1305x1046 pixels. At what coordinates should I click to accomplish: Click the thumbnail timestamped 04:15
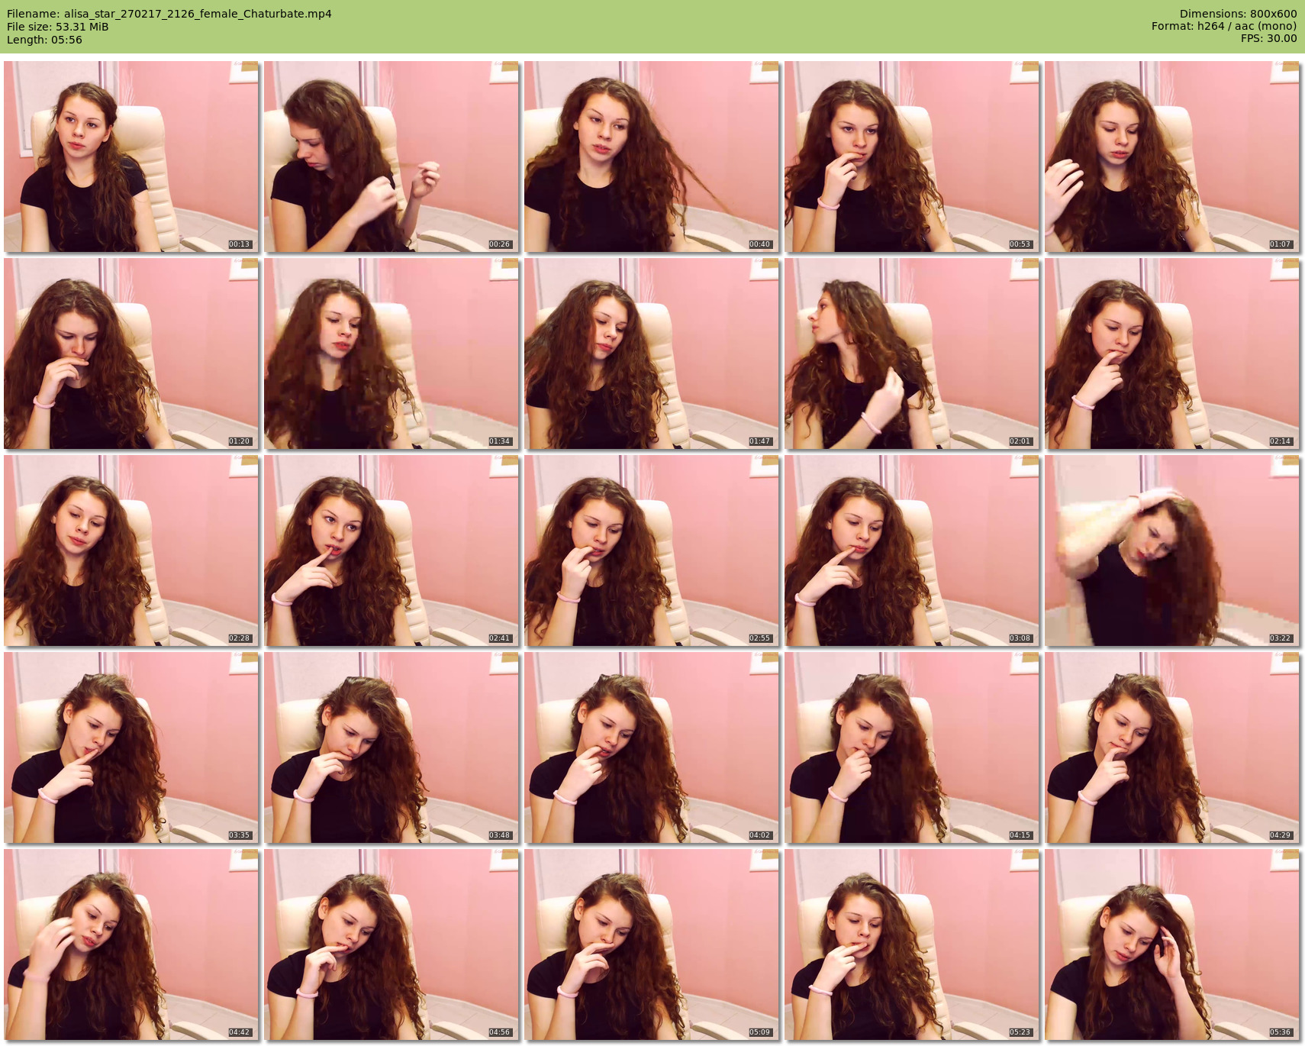click(x=912, y=747)
